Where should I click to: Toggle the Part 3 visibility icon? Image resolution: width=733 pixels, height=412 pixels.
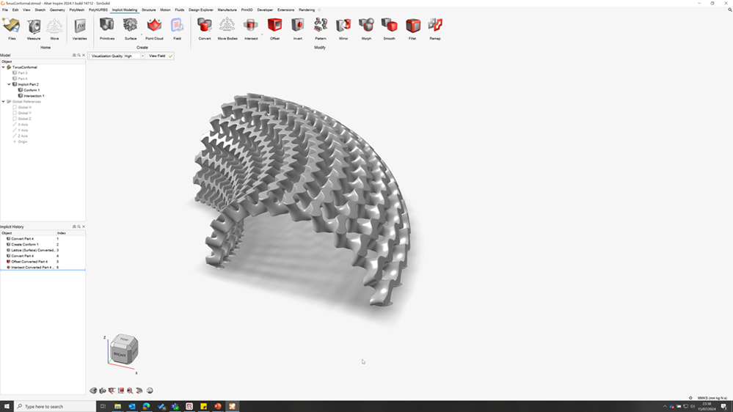[x=15, y=73]
